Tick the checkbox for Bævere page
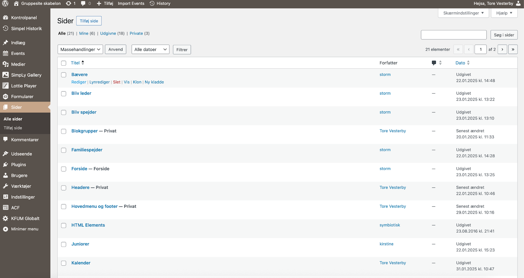This screenshot has height=278, width=524. click(64, 75)
